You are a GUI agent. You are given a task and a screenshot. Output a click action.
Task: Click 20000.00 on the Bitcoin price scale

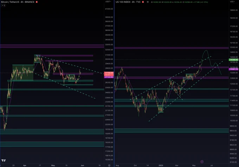click(109, 124)
